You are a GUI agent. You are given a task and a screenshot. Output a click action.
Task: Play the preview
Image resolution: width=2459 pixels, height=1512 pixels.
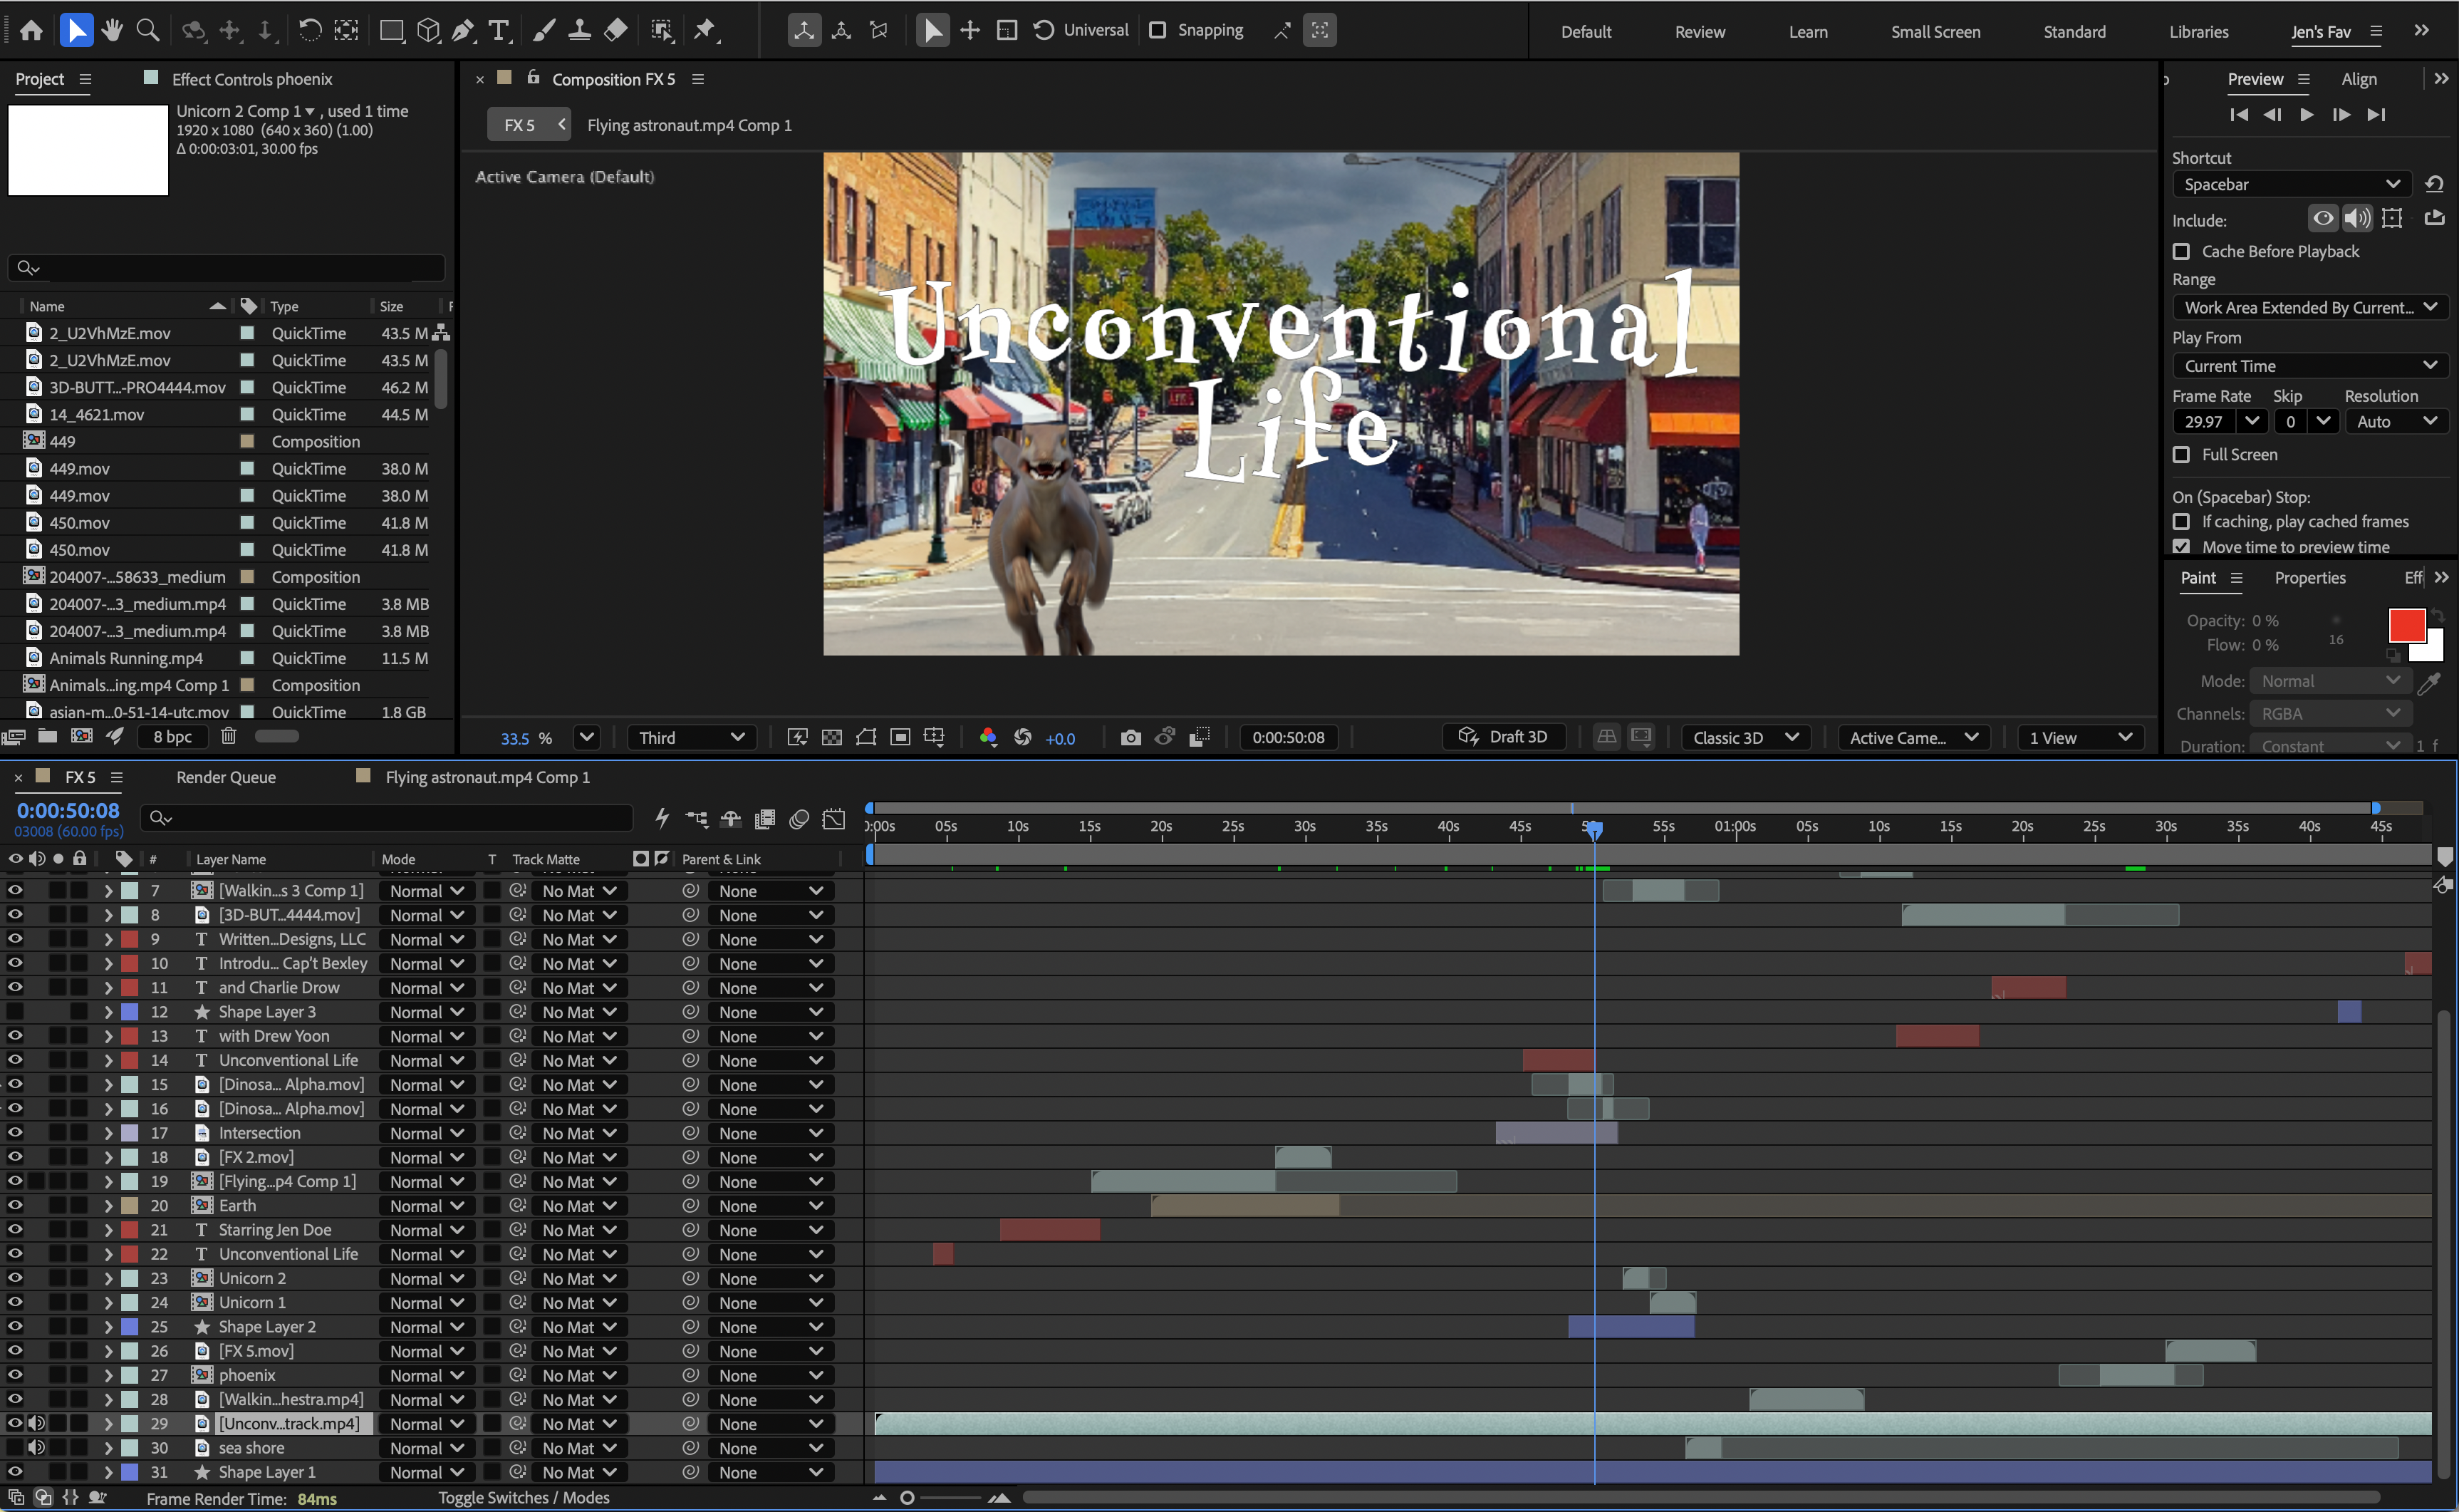(x=2307, y=115)
